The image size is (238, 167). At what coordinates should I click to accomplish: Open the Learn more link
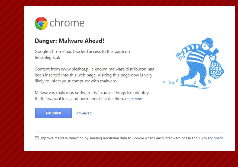(x=134, y=99)
